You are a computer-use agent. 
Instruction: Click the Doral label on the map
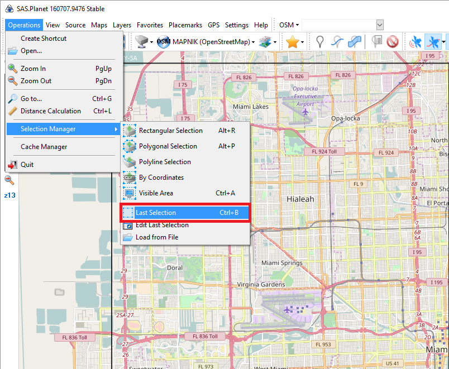click(x=175, y=267)
